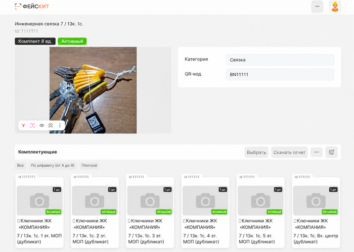Click text 7 / 13к. 1с. 5 эт. МОП (дубликат)
Viewport: 354px width, 252px height.
257,239
